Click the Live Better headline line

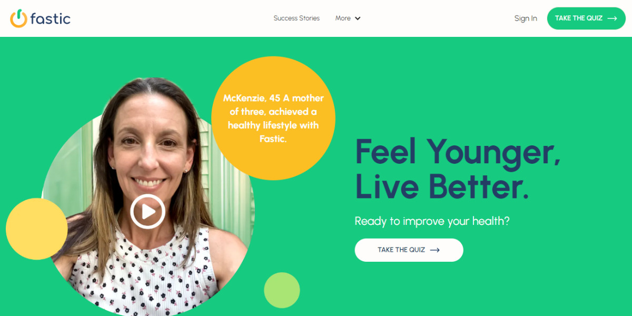click(x=442, y=186)
